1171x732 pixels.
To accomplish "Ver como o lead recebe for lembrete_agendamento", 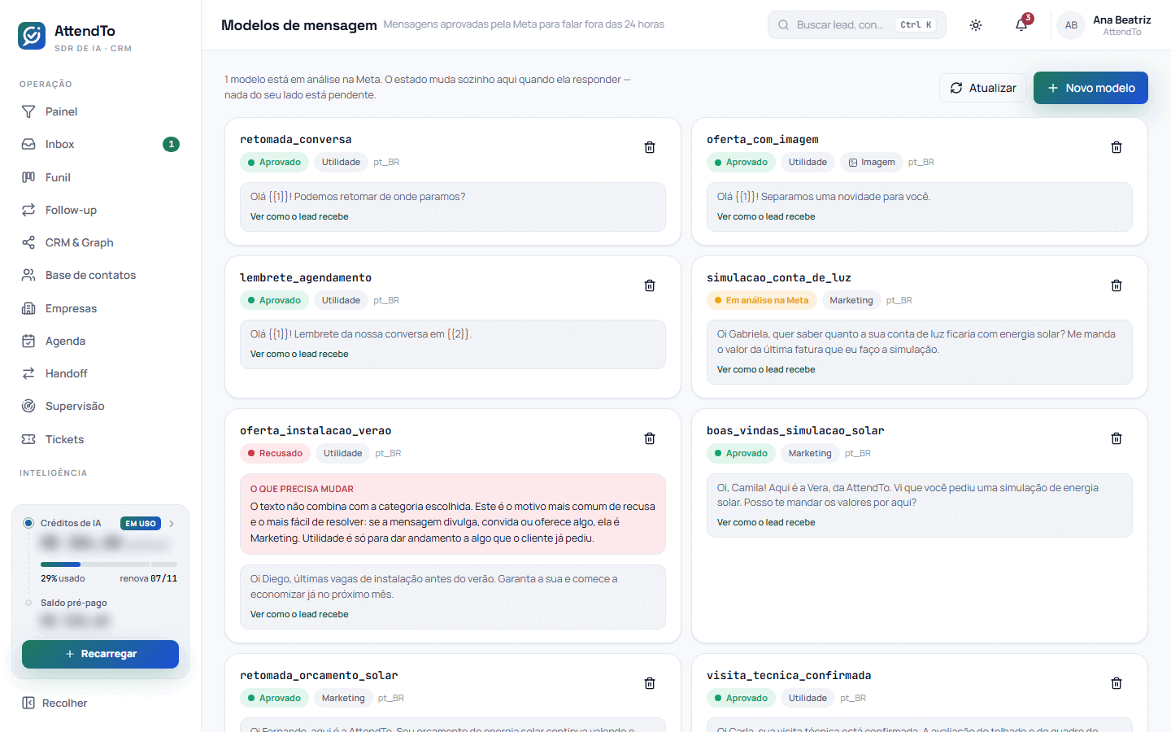I will [299, 354].
